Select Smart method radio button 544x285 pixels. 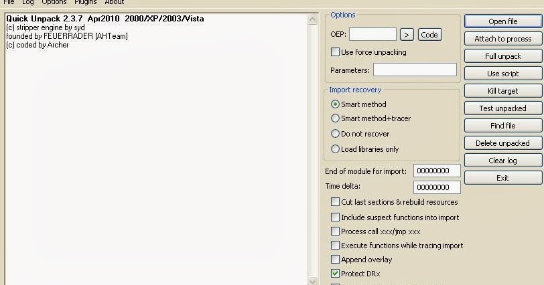tap(335, 104)
